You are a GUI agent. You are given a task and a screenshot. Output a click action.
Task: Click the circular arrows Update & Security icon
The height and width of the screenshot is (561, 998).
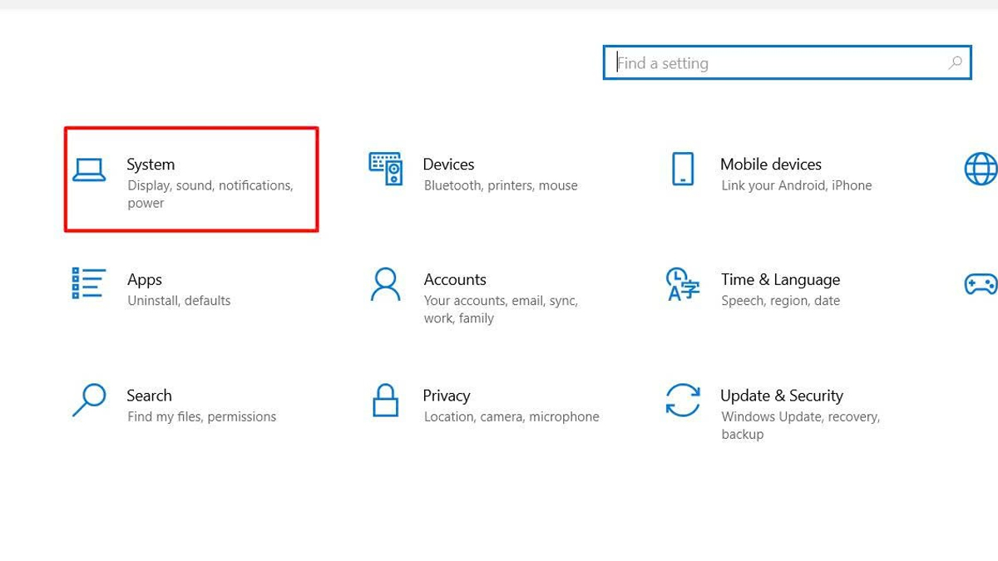[683, 400]
